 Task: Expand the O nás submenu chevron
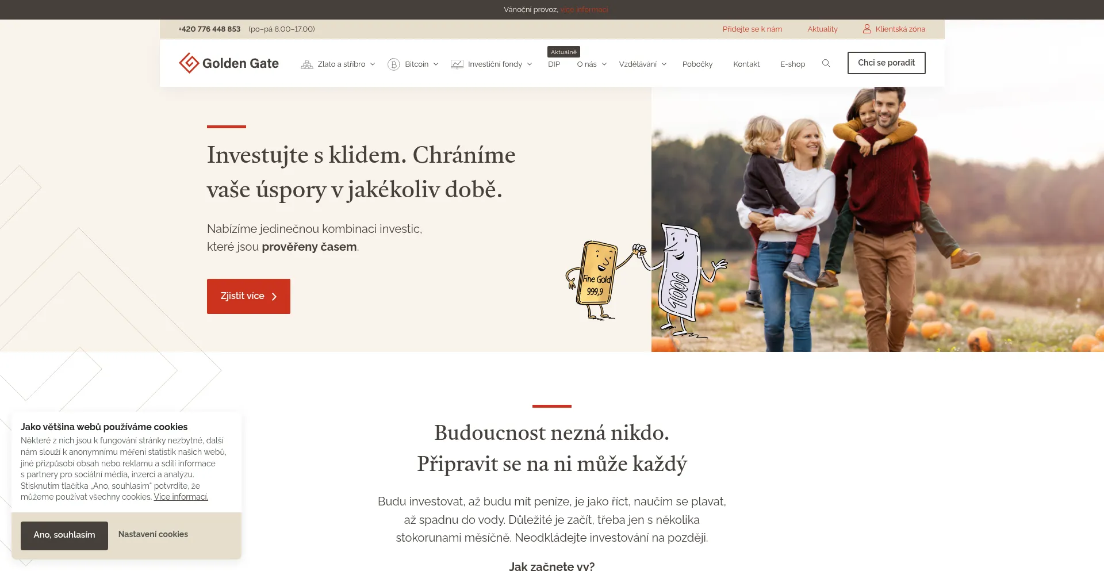click(604, 64)
